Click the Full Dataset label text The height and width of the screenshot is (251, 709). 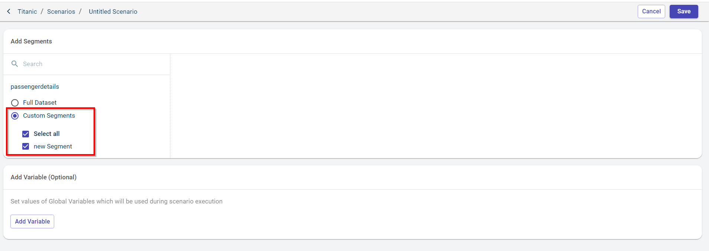[x=40, y=102]
